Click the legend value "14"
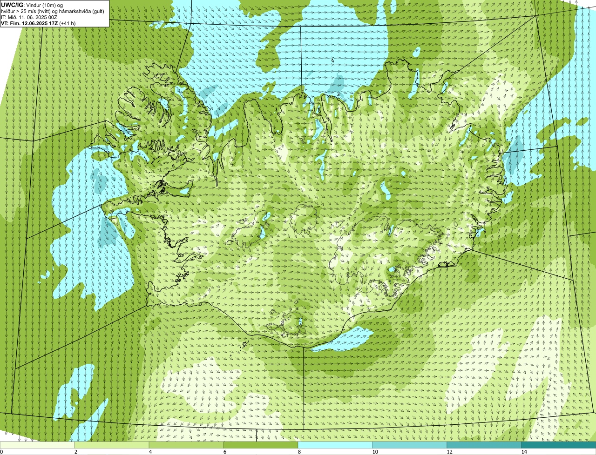 point(524,452)
